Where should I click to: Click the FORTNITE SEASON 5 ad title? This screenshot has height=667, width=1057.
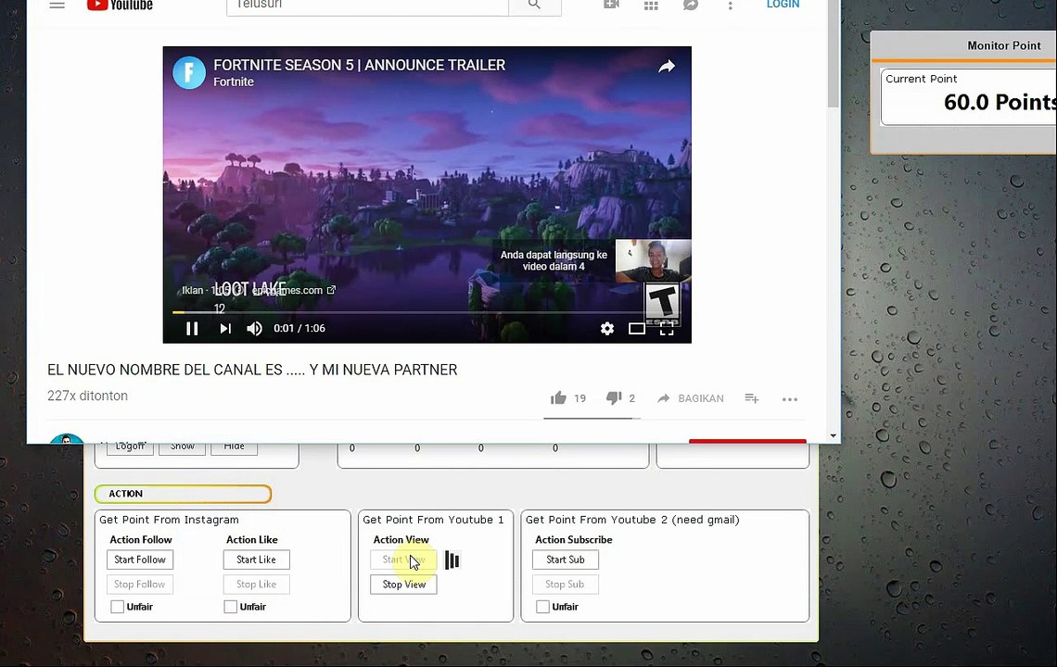(x=360, y=66)
